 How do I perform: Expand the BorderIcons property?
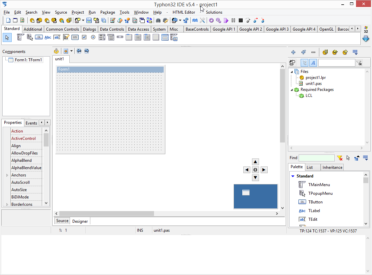[x=7, y=204]
